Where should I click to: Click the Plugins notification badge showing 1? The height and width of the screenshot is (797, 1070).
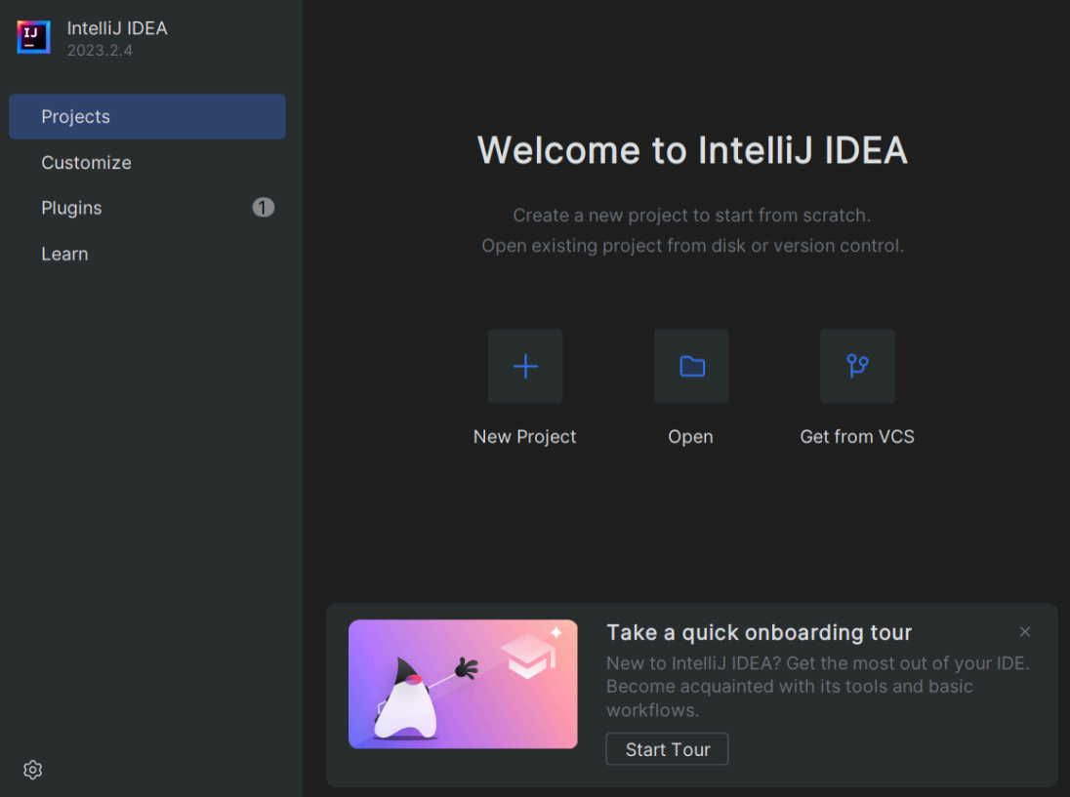point(264,207)
